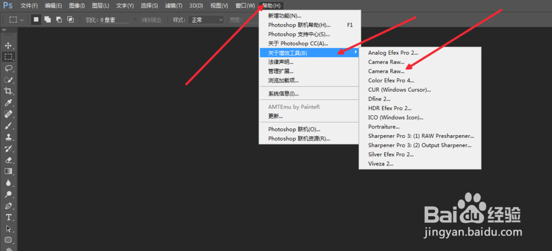552x251 pixels.
Task: Select the Quick Selection tool
Action: pos(8,79)
